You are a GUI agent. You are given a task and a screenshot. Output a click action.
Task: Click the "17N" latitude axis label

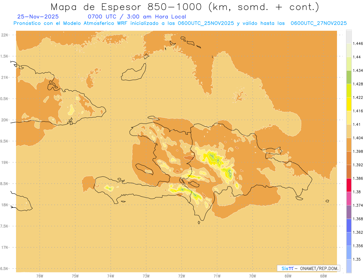tap(5, 247)
